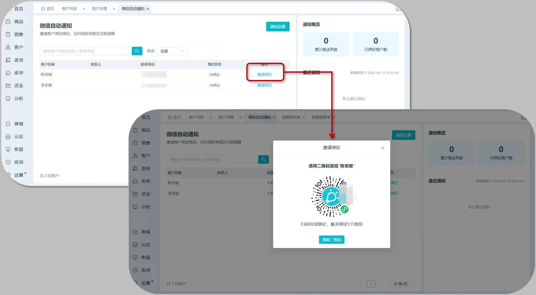
Task: Select page number 1 in the pagination
Action: click(371, 284)
